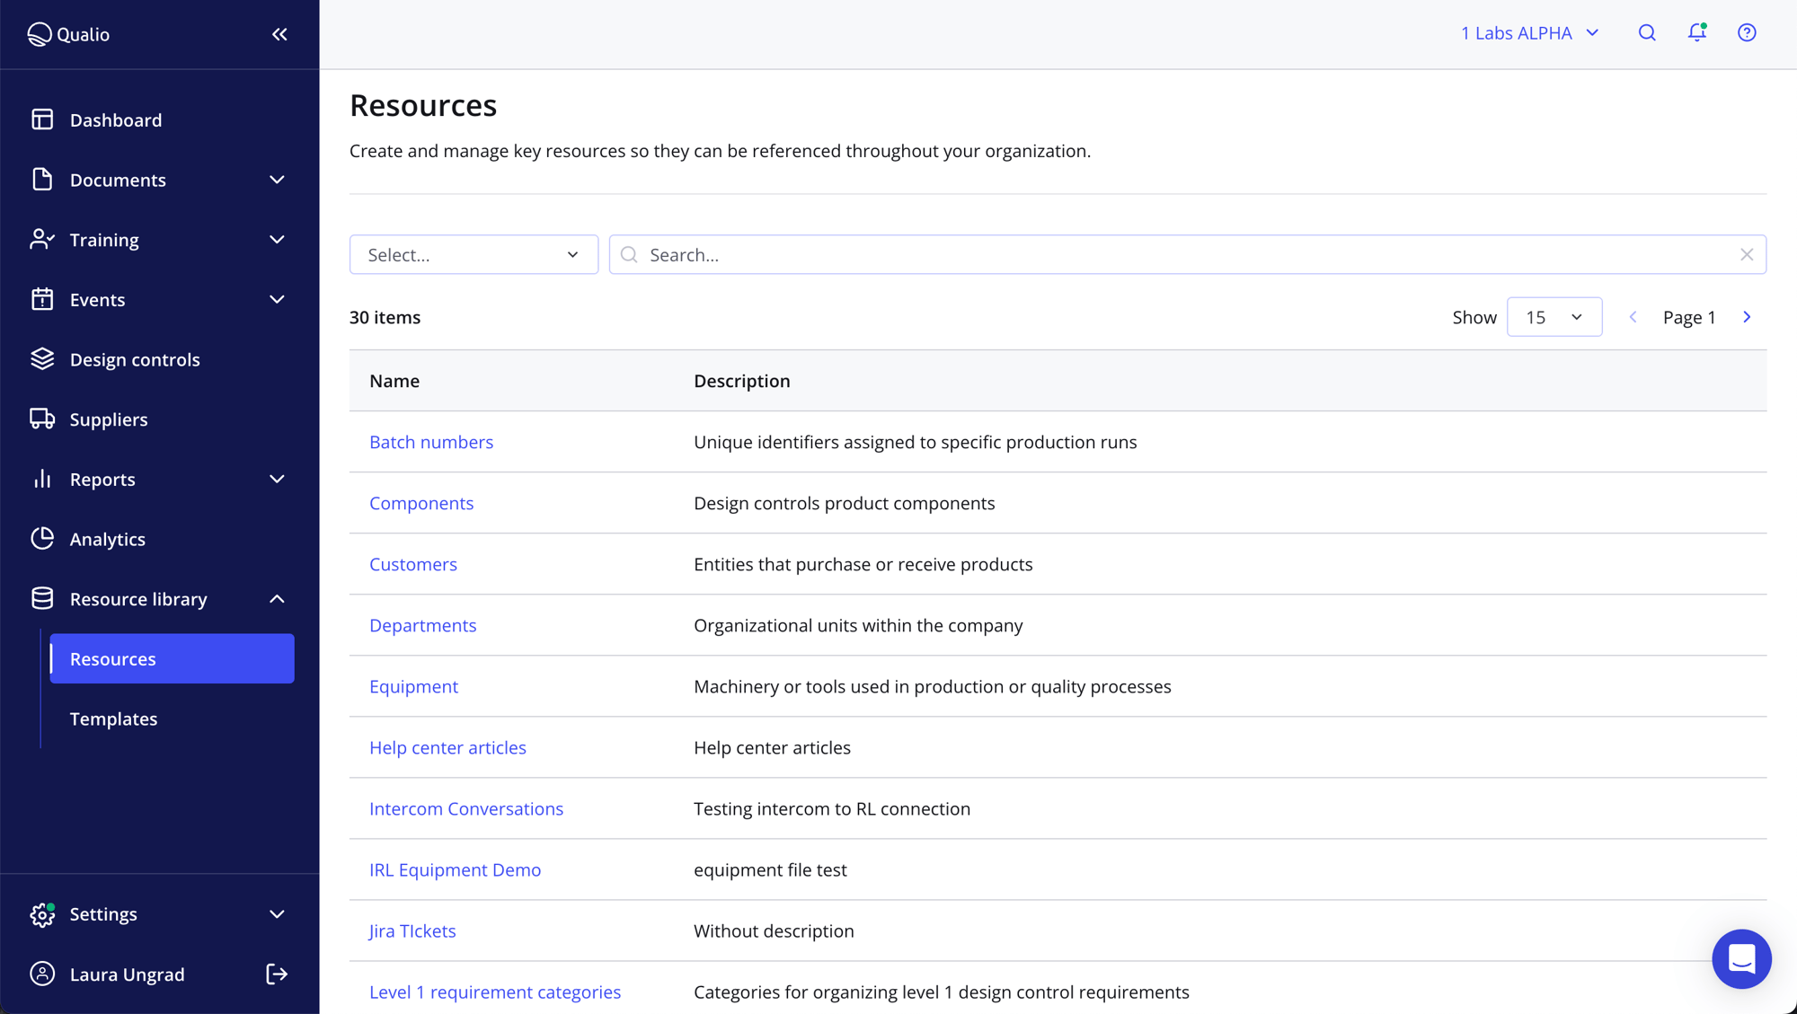The height and width of the screenshot is (1014, 1797).
Task: Open the search magnifier in the top bar
Action: point(1647,32)
